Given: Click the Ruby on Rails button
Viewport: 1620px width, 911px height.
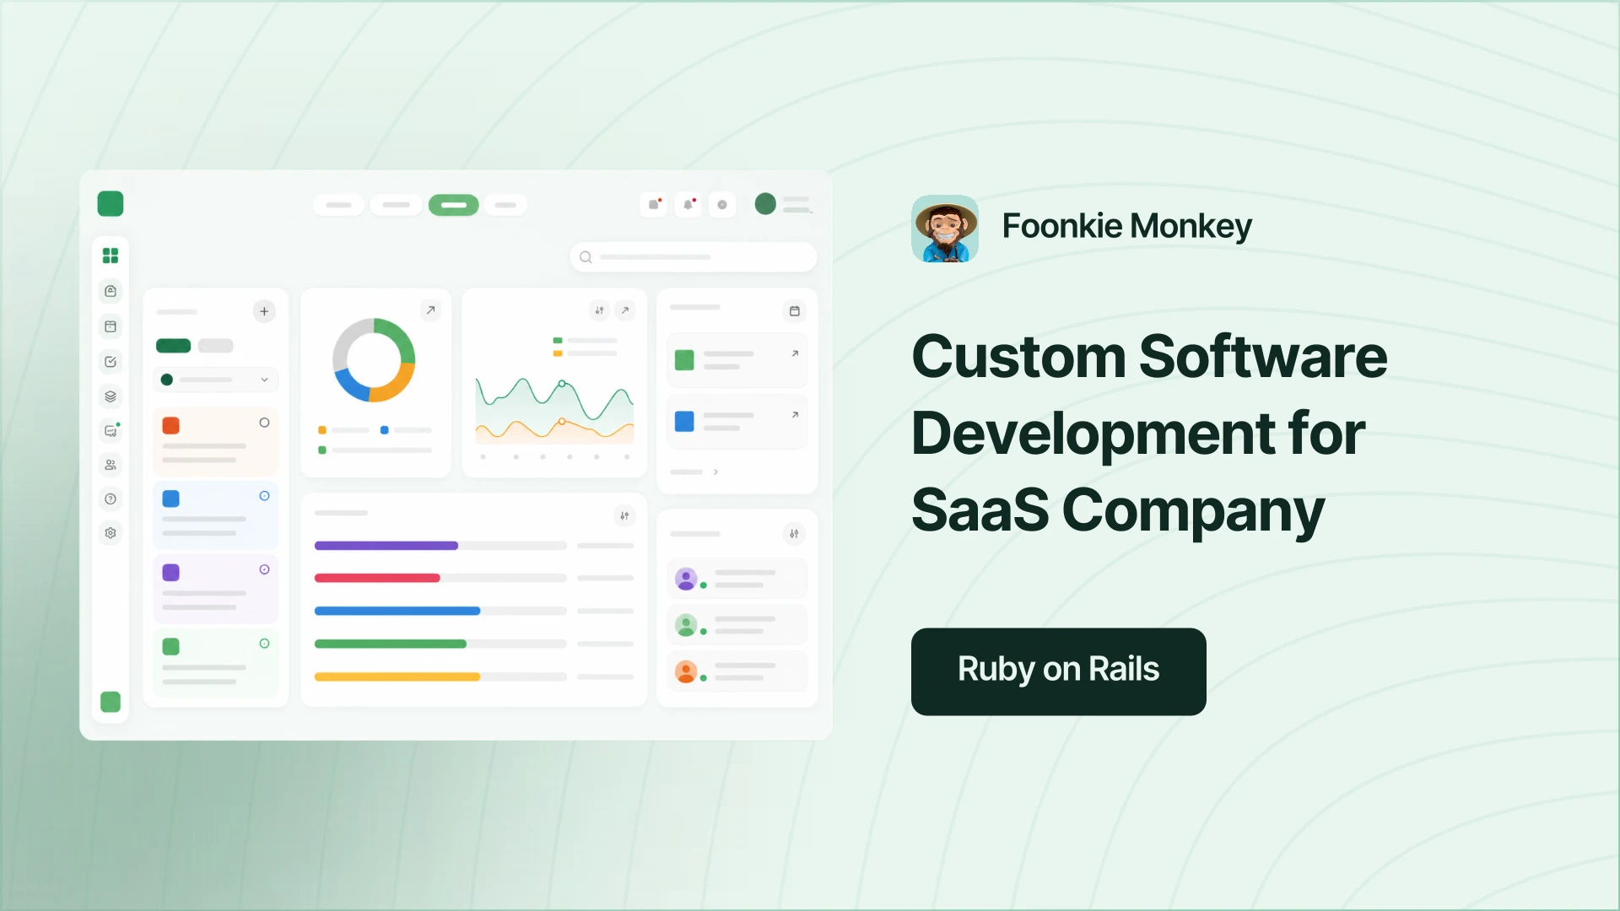Looking at the screenshot, I should [x=1058, y=671].
